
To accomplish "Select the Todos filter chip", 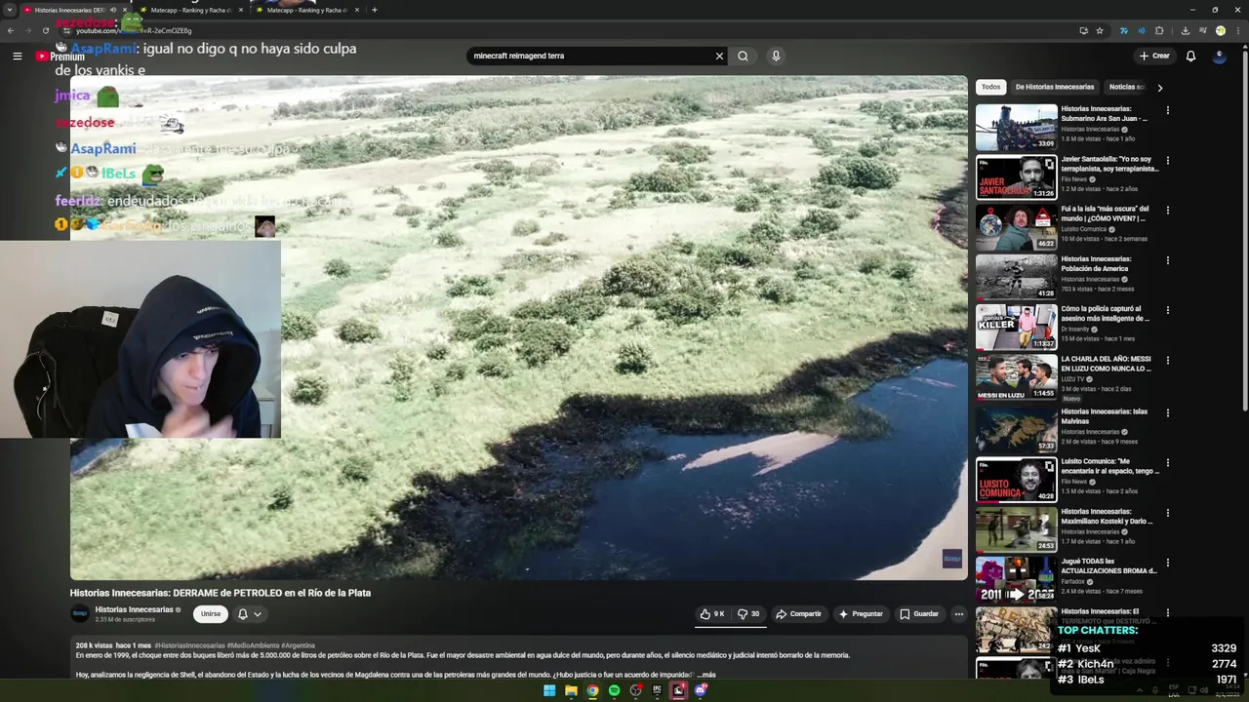I will [990, 87].
